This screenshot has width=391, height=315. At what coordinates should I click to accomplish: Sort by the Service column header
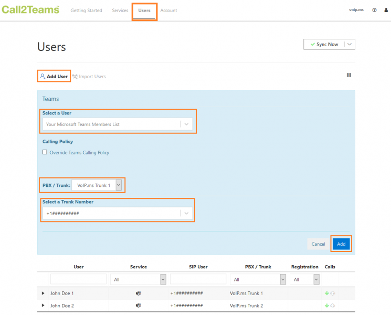click(139, 267)
